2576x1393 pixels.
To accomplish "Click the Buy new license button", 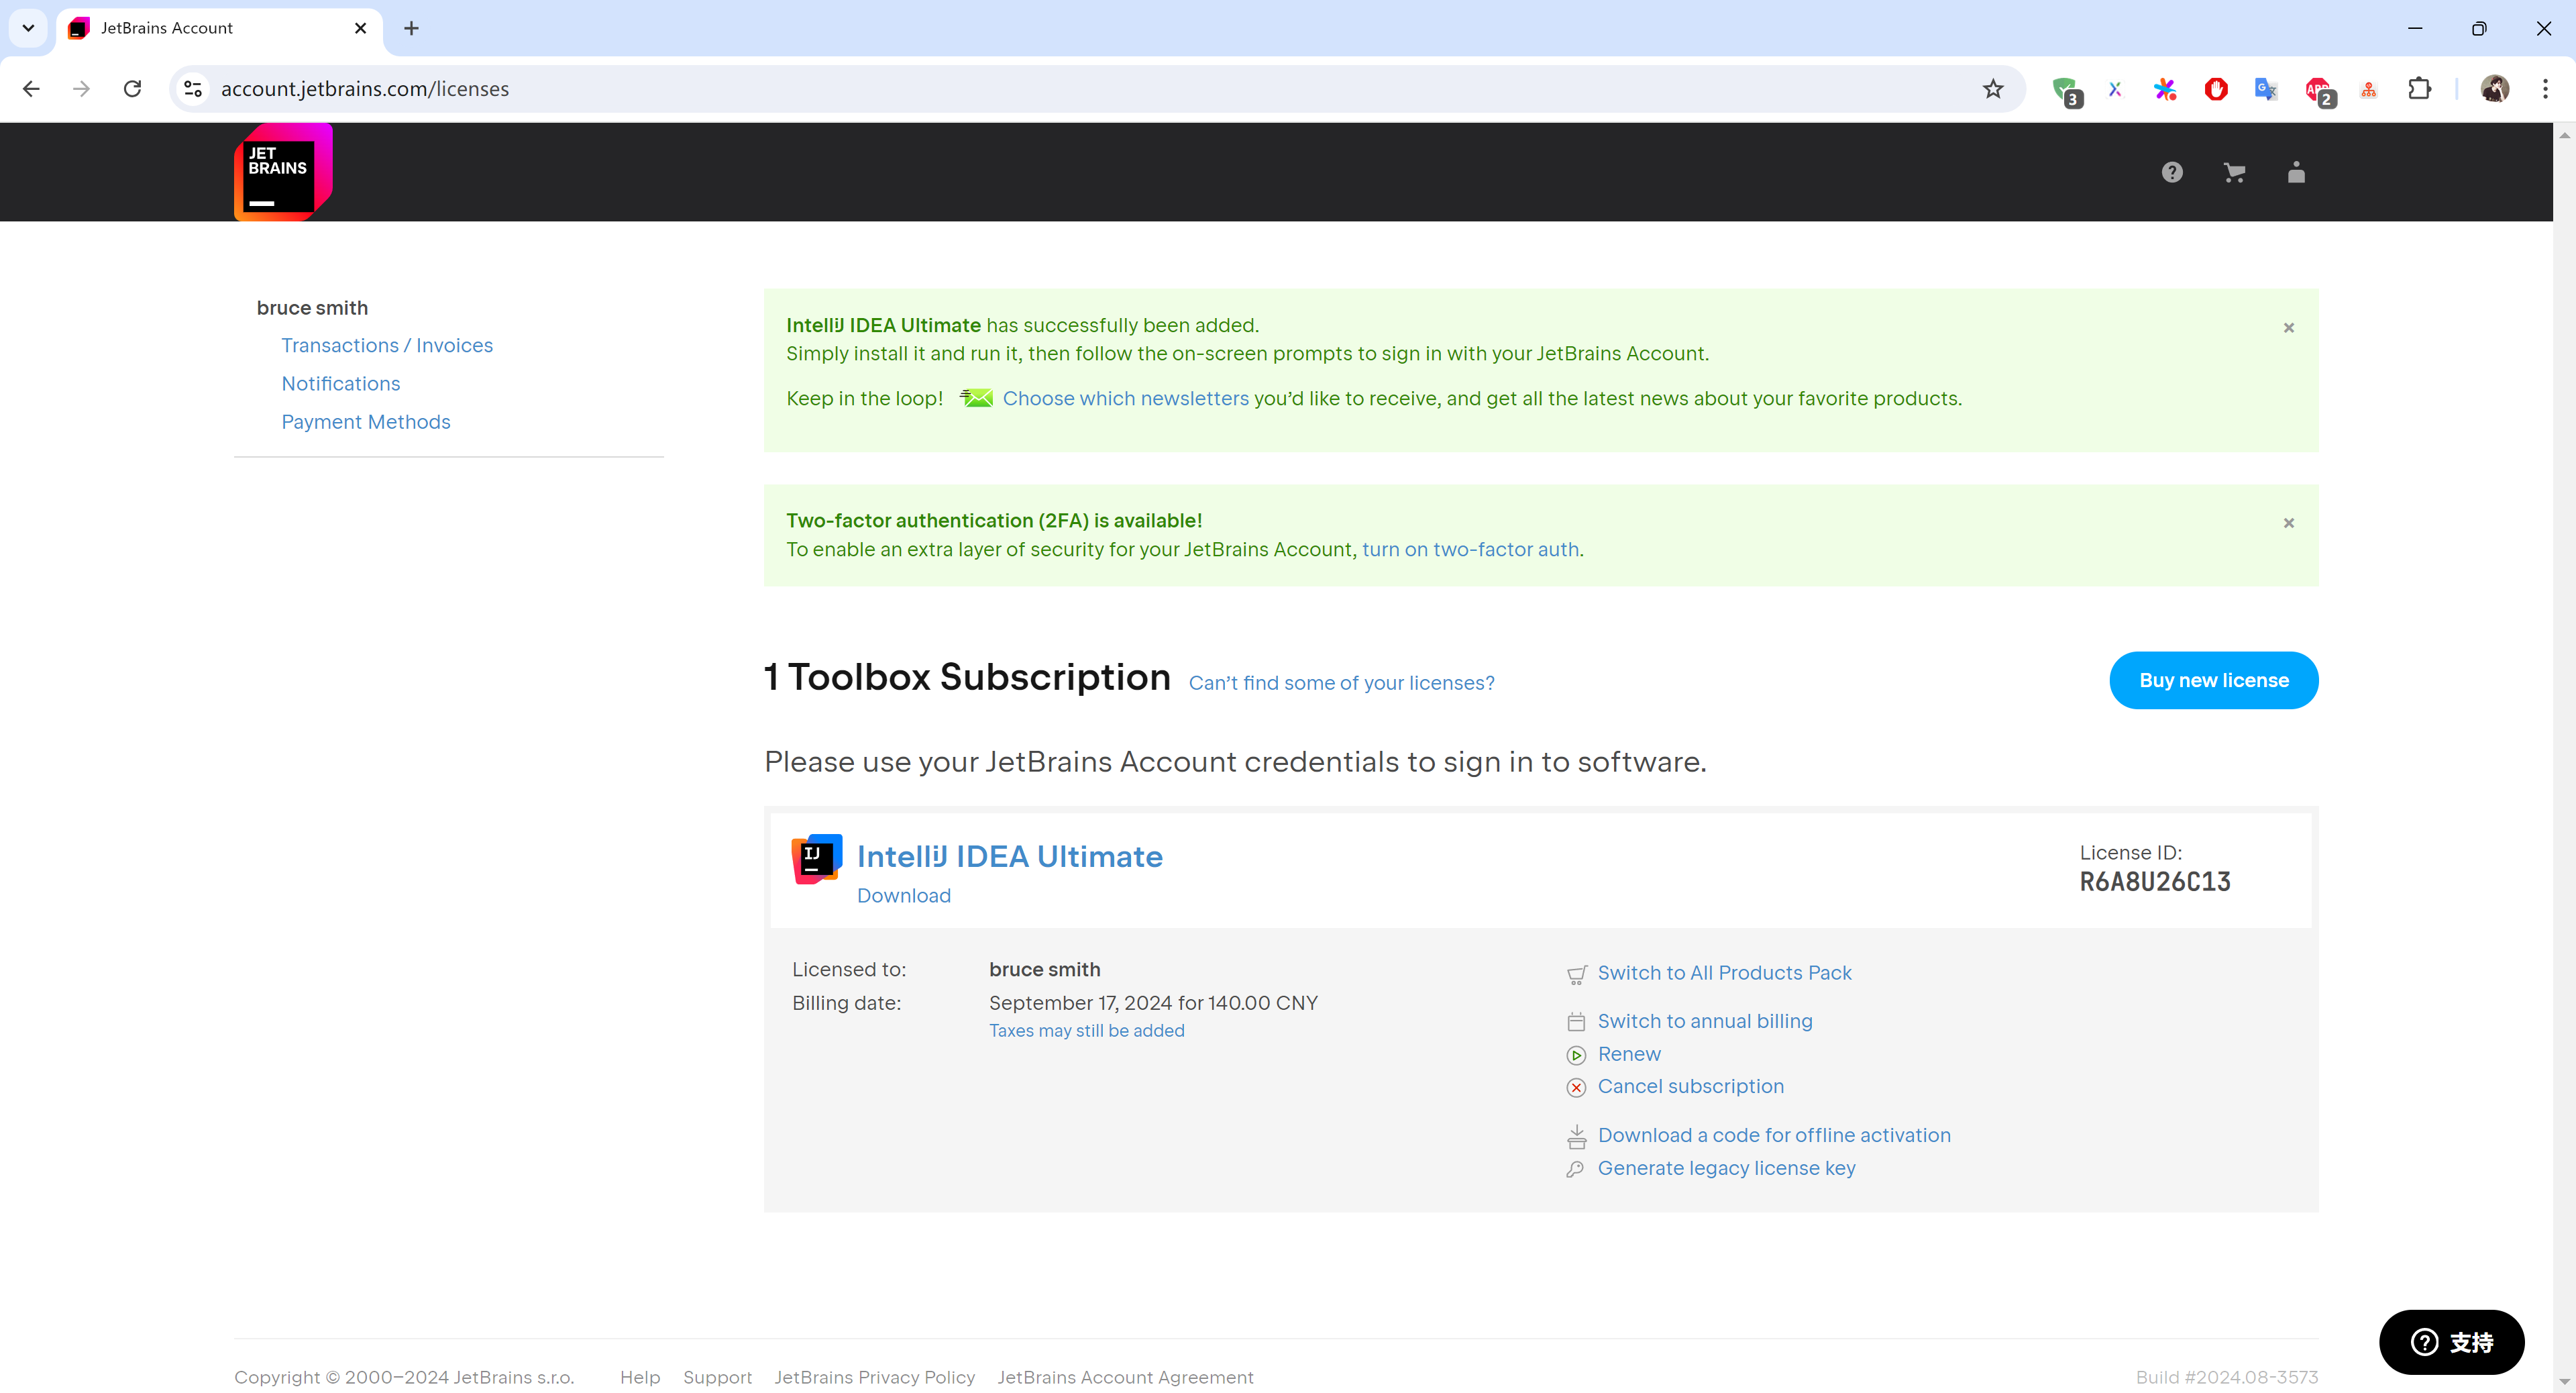I will point(2213,680).
